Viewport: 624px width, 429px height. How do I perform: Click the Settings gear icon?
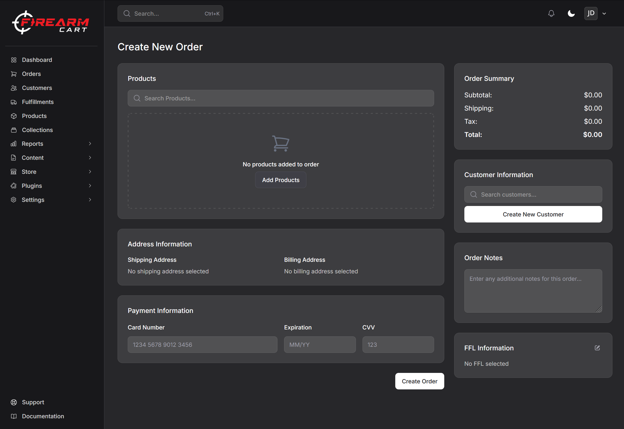(13, 200)
